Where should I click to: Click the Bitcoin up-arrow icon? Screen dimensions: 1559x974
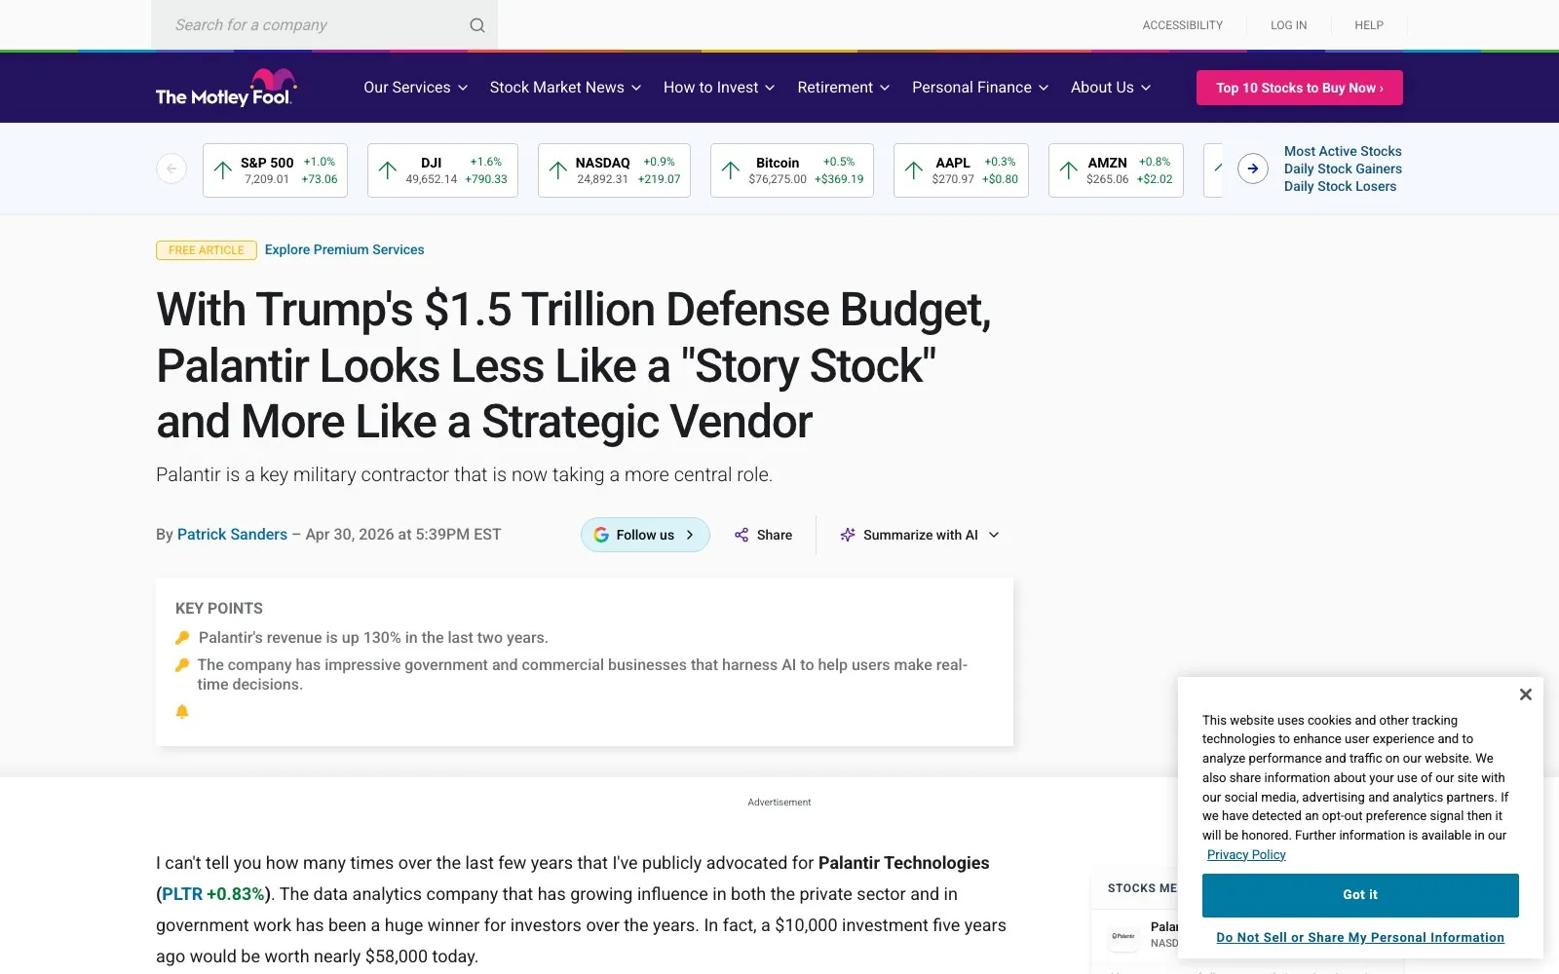pyautogui.click(x=731, y=170)
